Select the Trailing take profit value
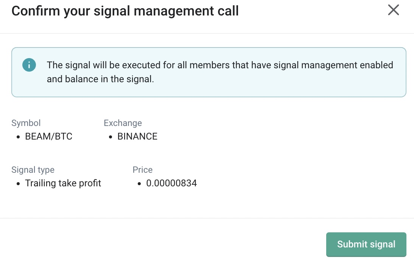 63,183
